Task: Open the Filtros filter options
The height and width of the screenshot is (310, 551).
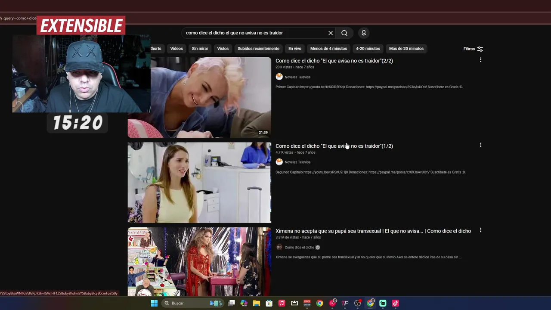Action: (x=473, y=49)
